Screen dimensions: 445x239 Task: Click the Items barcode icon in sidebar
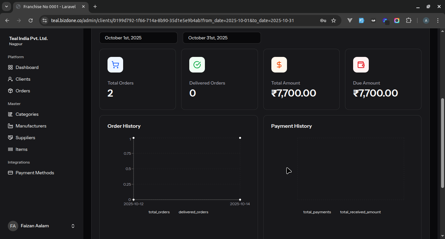[x=10, y=149]
